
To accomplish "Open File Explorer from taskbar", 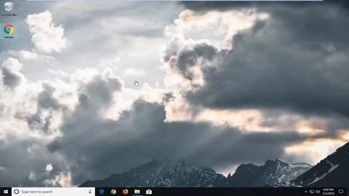I will pyautogui.click(x=137, y=192).
